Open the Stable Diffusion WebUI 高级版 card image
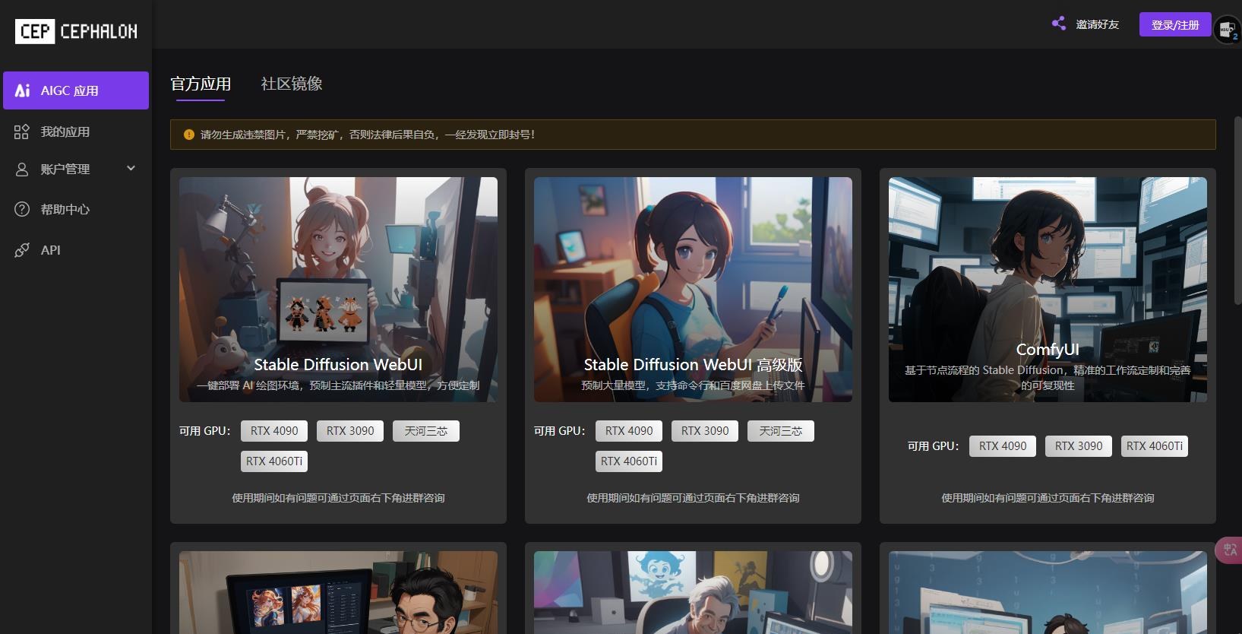1242x634 pixels. click(693, 290)
